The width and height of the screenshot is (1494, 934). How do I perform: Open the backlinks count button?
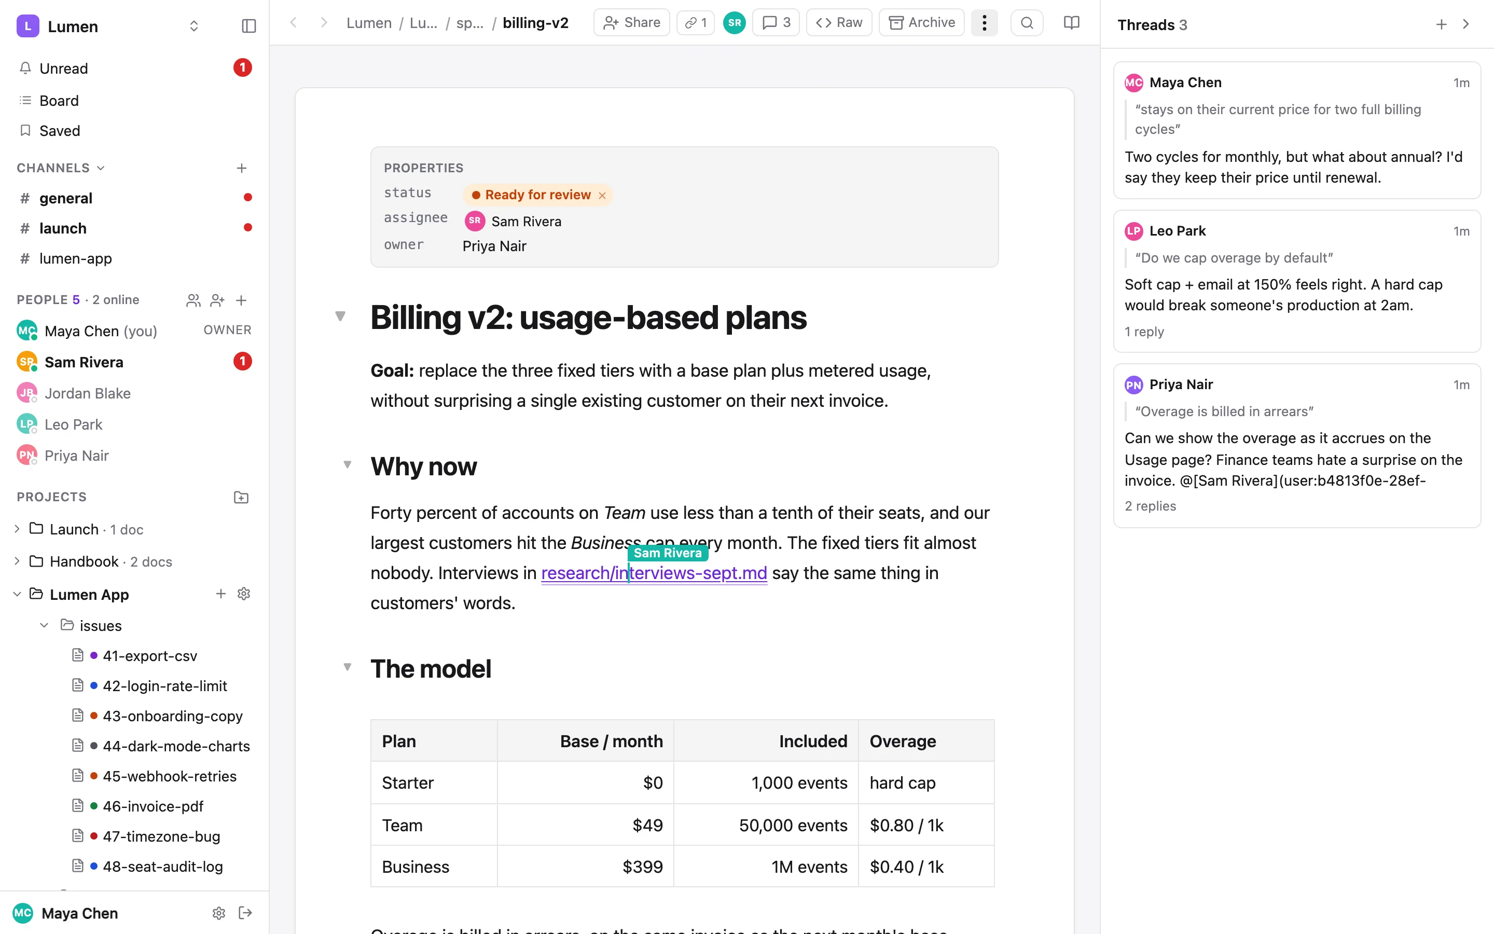pyautogui.click(x=695, y=23)
